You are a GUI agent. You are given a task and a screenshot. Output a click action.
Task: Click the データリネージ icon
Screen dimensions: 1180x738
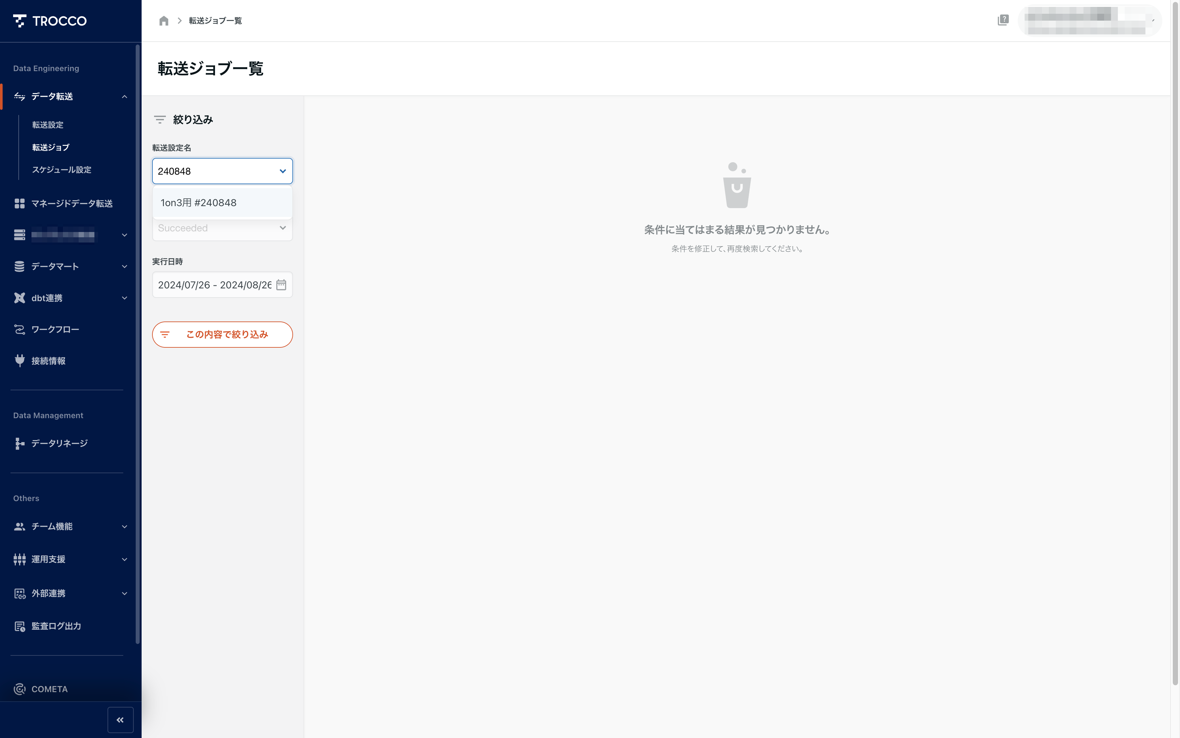click(x=19, y=443)
